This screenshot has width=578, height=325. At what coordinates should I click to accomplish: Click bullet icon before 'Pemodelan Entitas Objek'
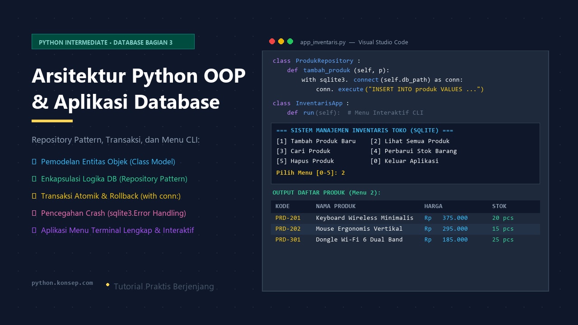pyautogui.click(x=34, y=162)
